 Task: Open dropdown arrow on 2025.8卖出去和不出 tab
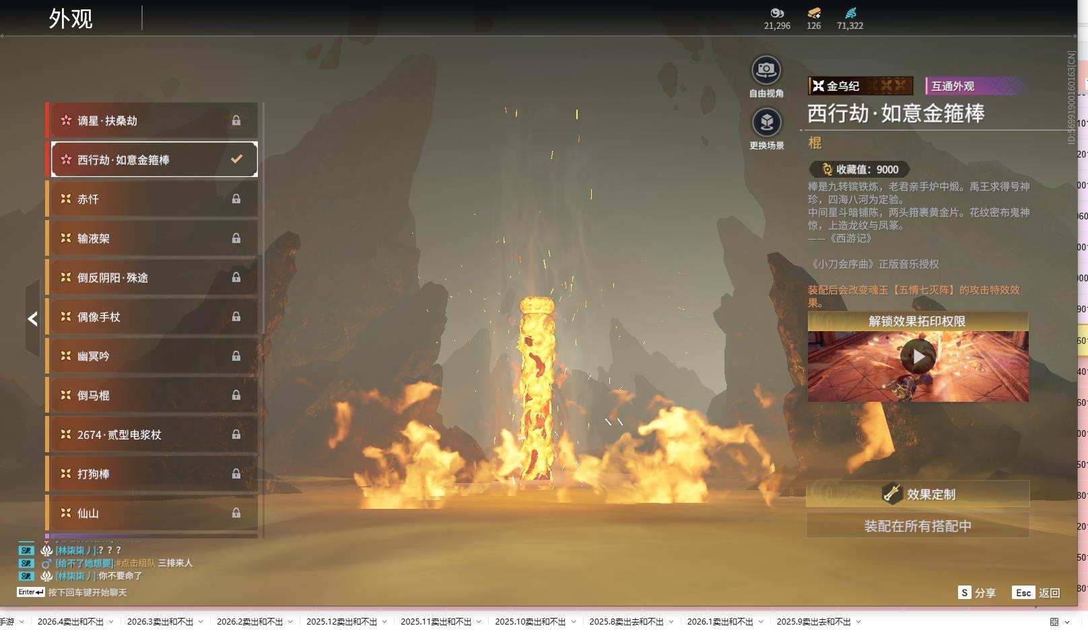point(671,621)
